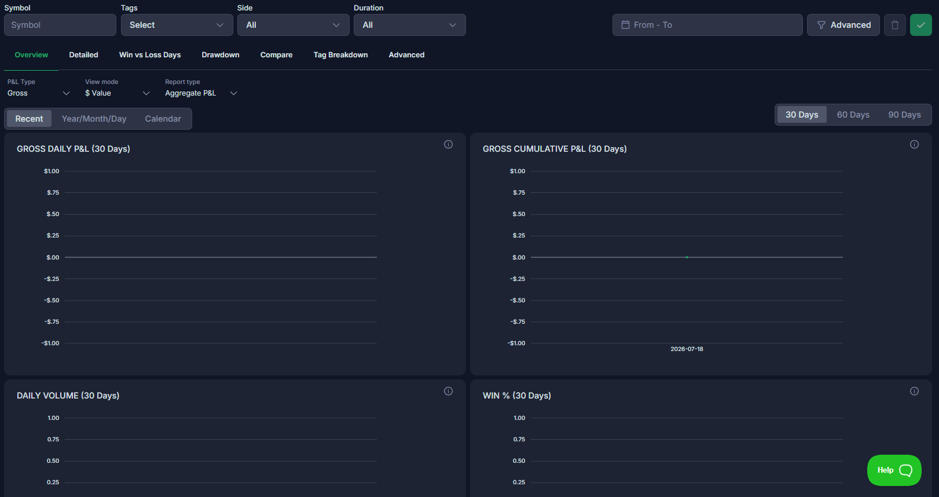
Task: Select the 60 Days range
Action: 853,115
